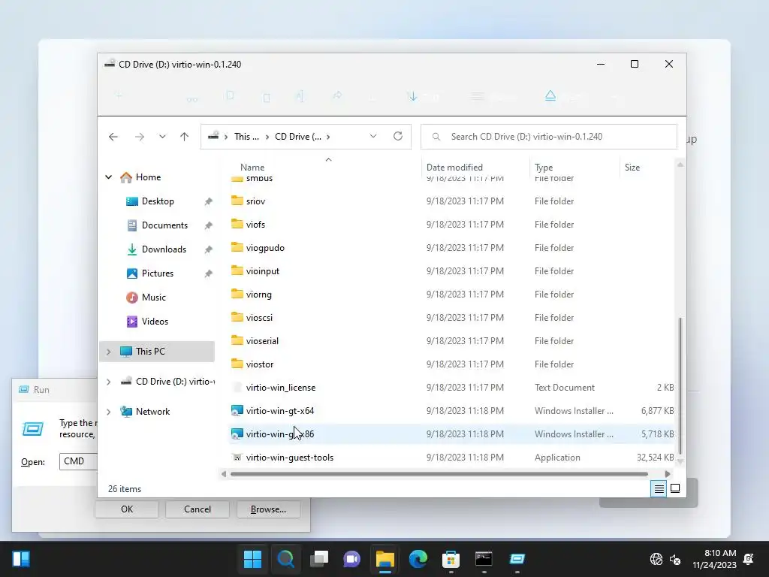Click the Rename icon in Explorer toolbar

[x=300, y=96]
